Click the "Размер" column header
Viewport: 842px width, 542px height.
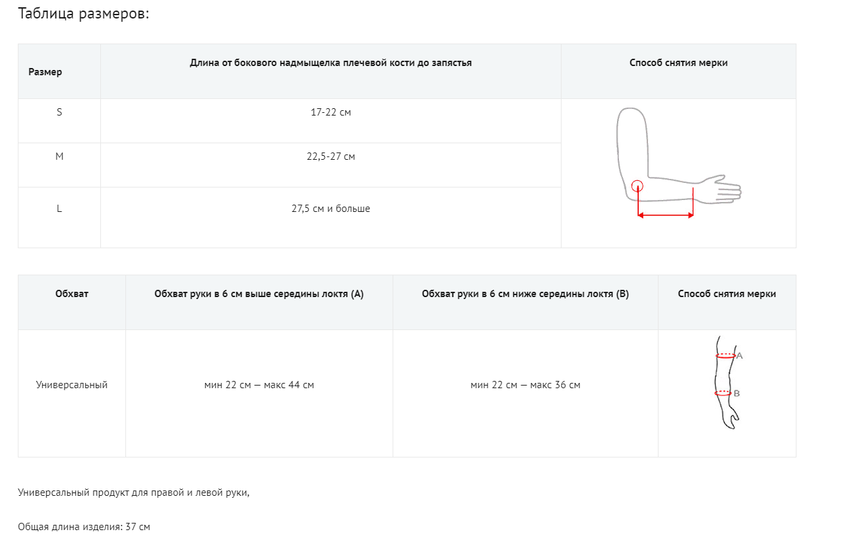click(x=46, y=72)
